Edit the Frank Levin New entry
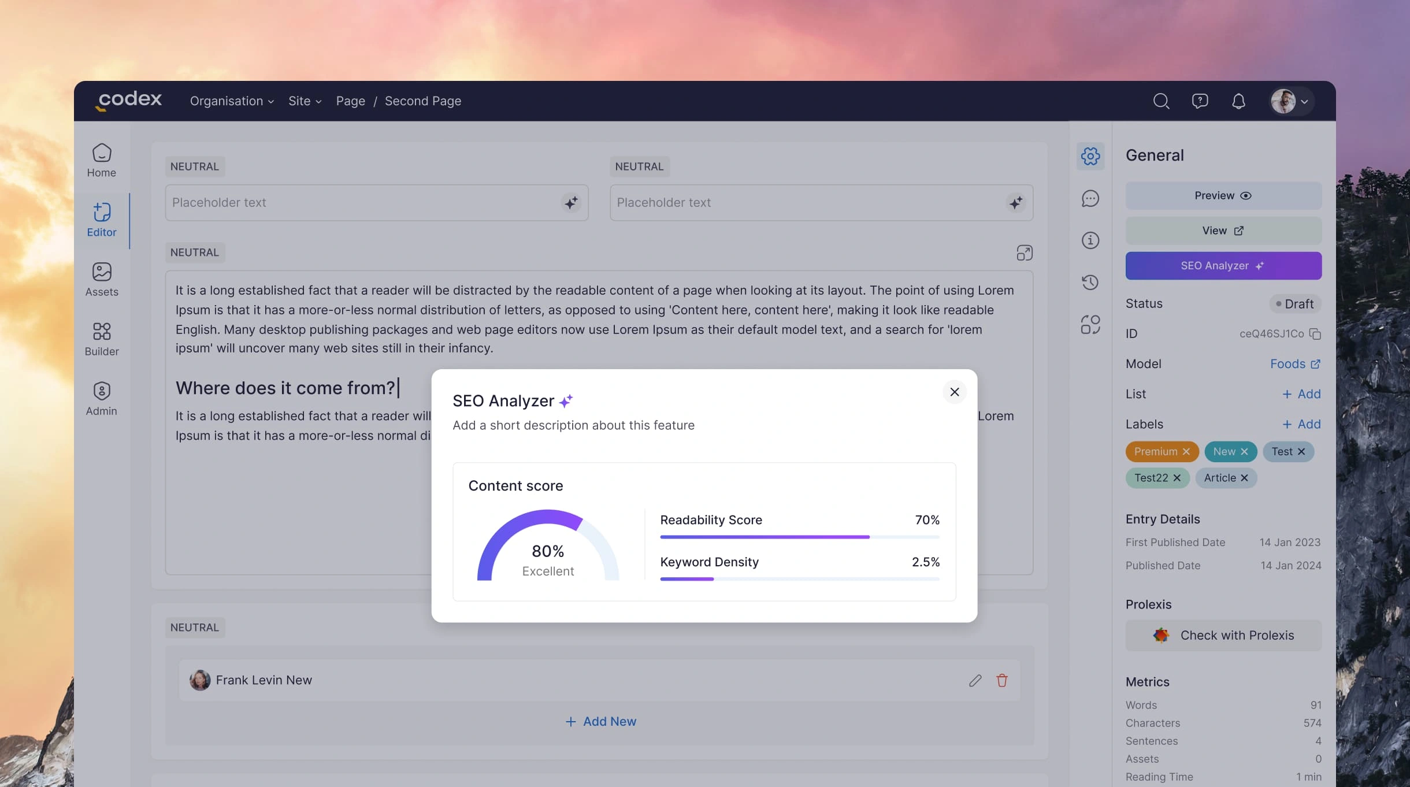Screen dimensions: 1410x787 click(x=975, y=680)
